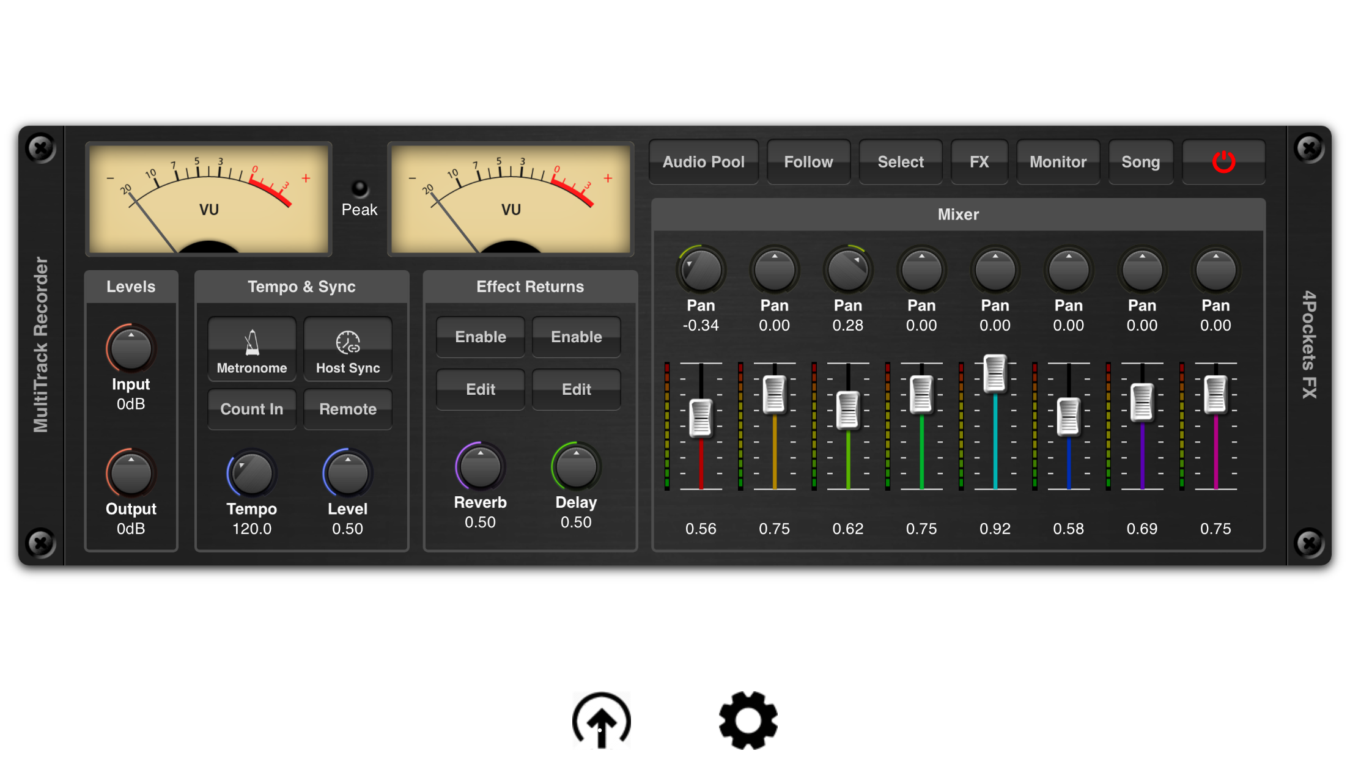The width and height of the screenshot is (1350, 759).
Task: Switch to the Monitor view
Action: coord(1058,162)
